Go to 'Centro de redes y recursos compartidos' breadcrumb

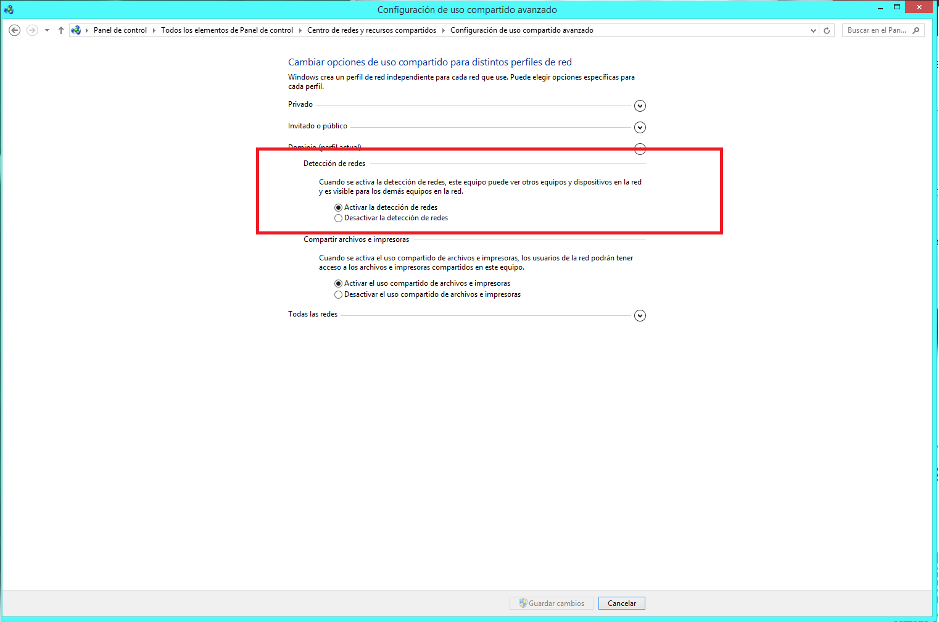[x=371, y=30]
